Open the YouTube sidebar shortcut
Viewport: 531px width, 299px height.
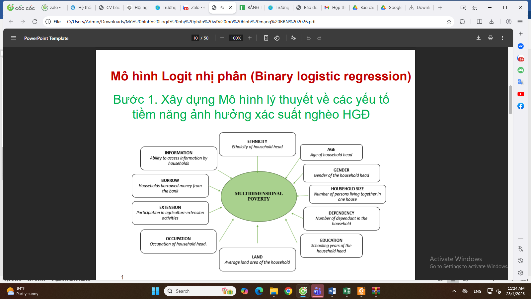(x=521, y=94)
